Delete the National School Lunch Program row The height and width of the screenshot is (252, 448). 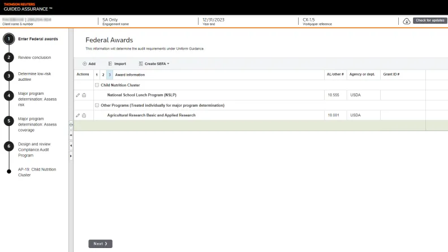pos(84,95)
